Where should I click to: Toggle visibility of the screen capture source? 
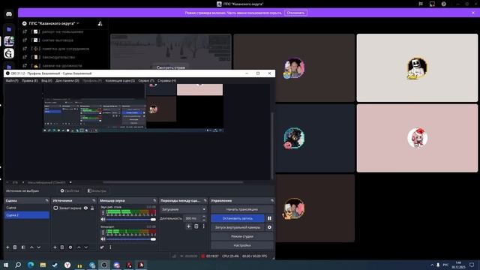85,208
